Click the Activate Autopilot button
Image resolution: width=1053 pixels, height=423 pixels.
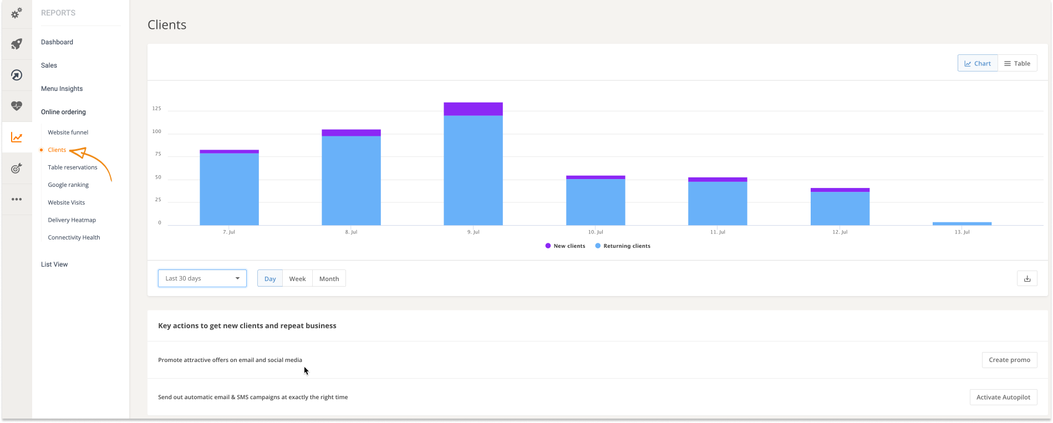(x=1003, y=397)
